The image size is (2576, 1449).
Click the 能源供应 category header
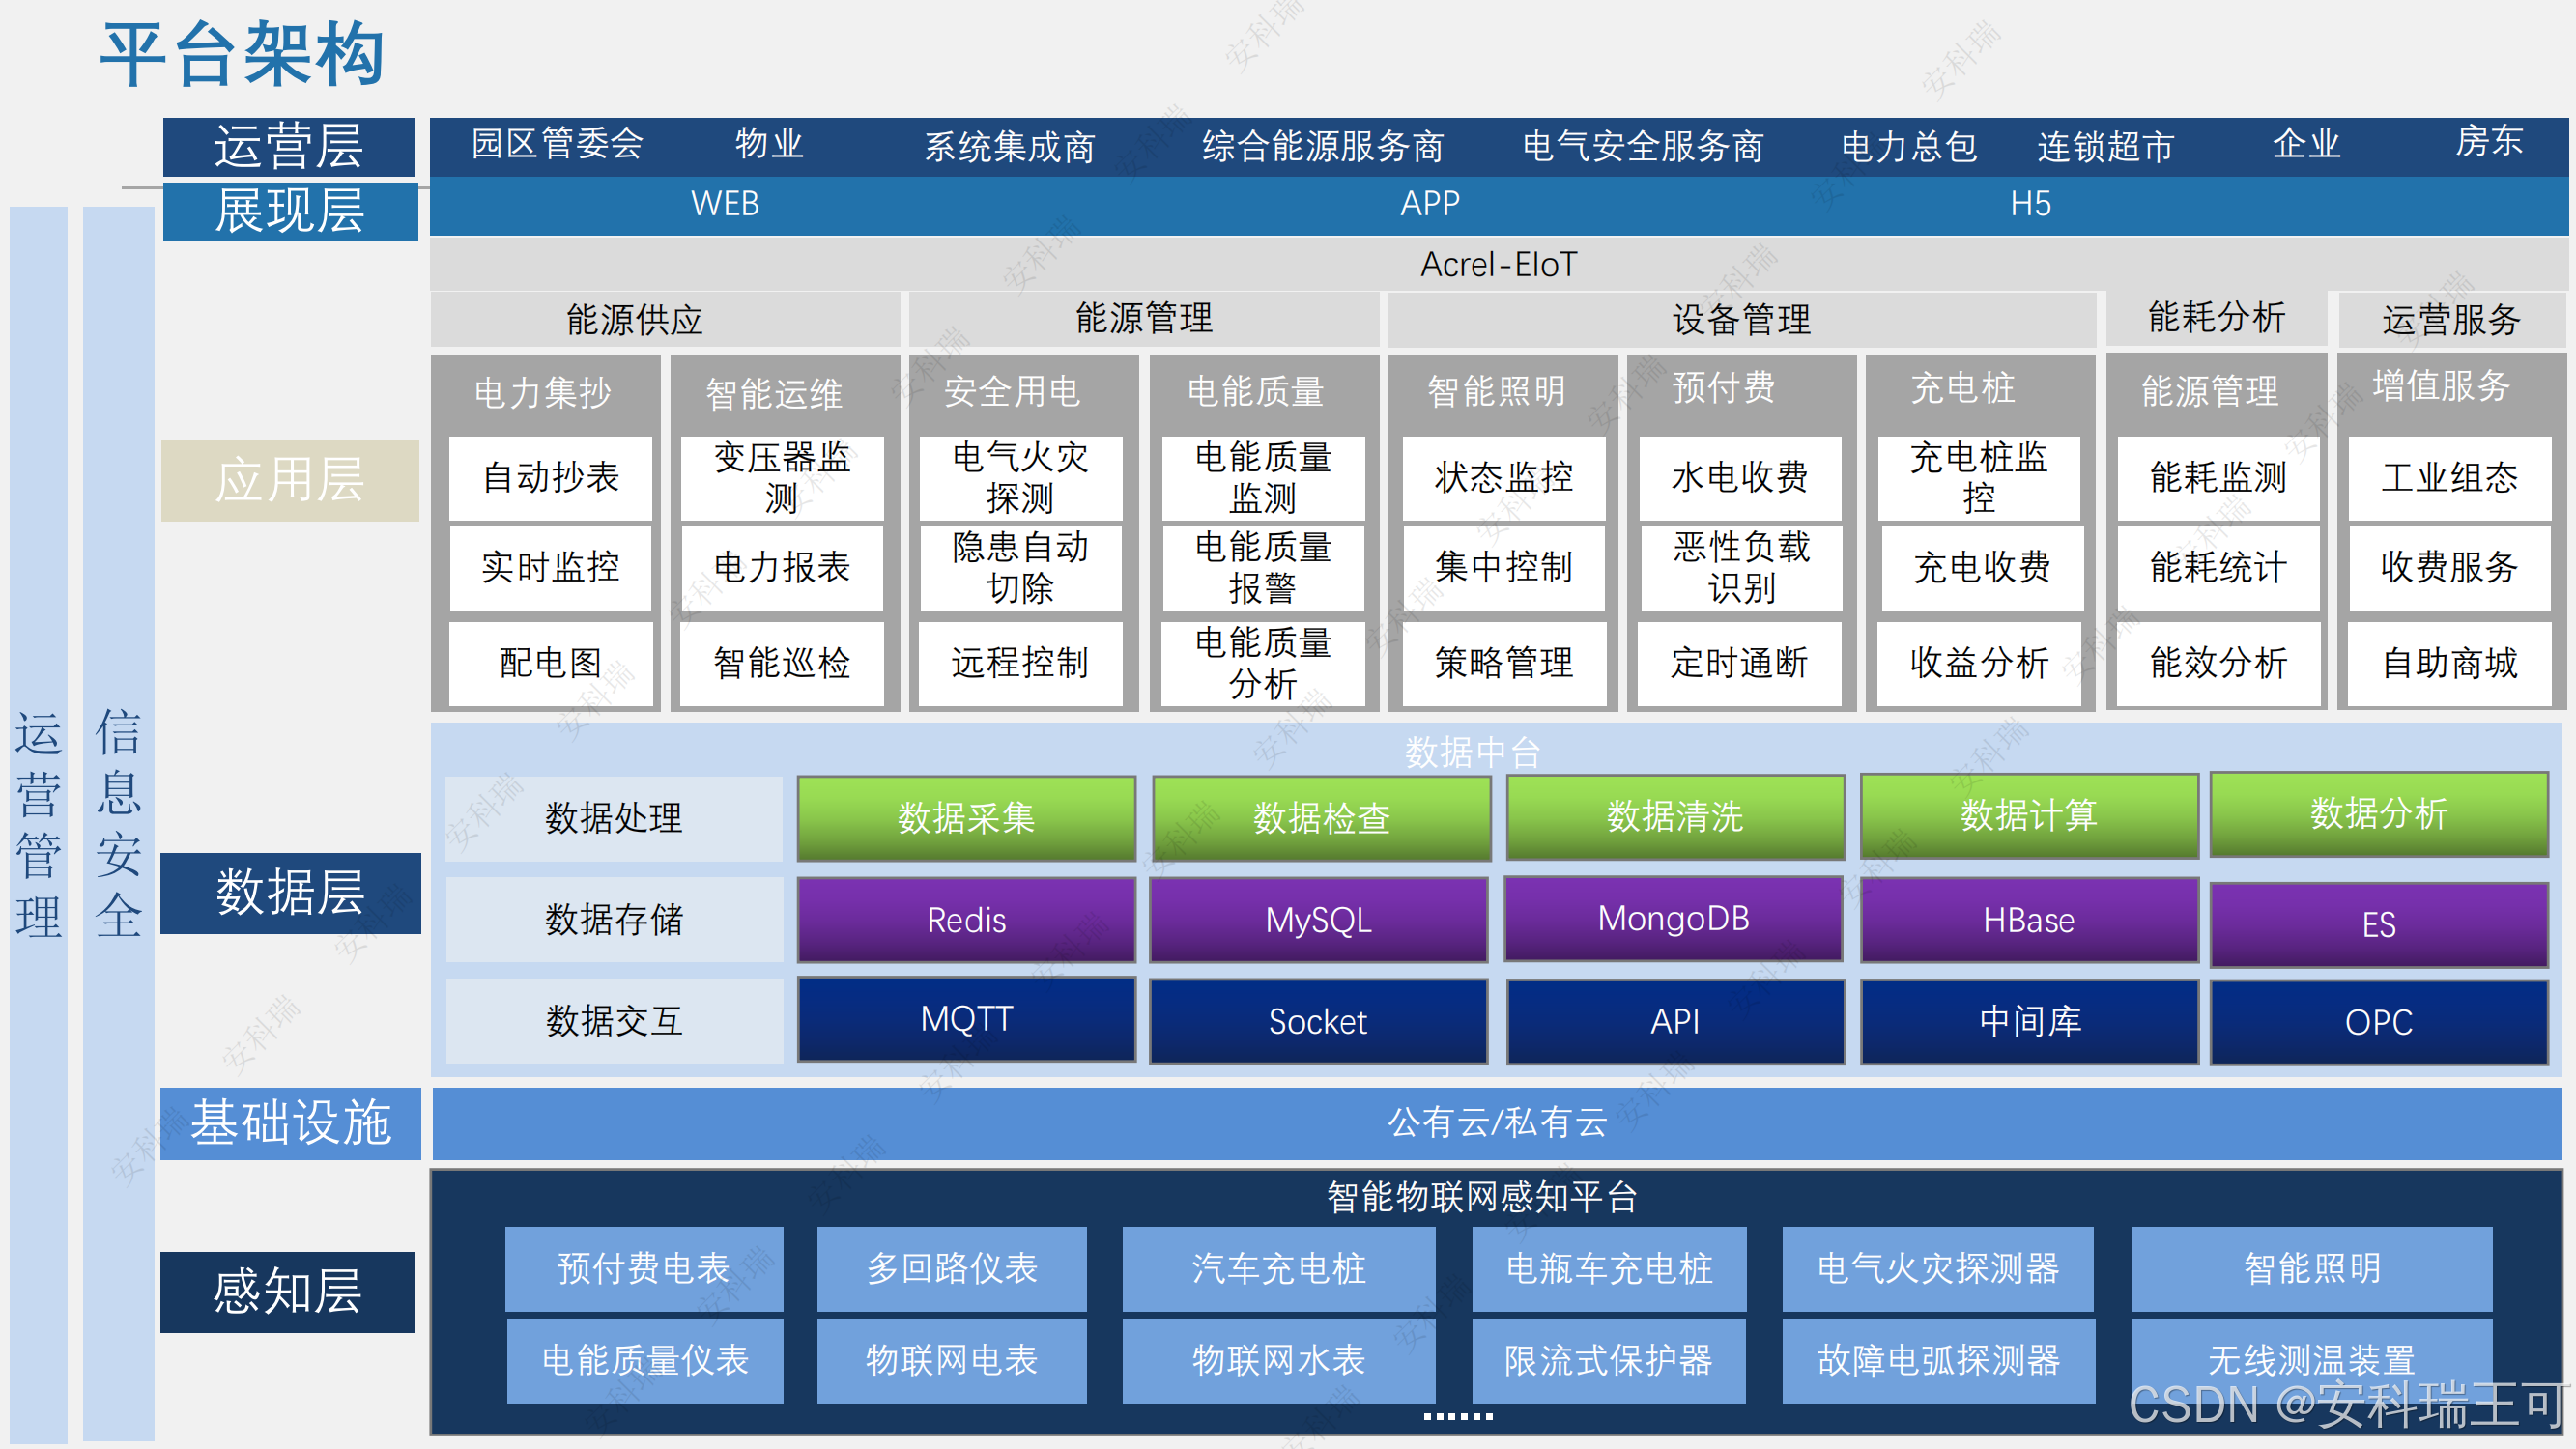634,320
